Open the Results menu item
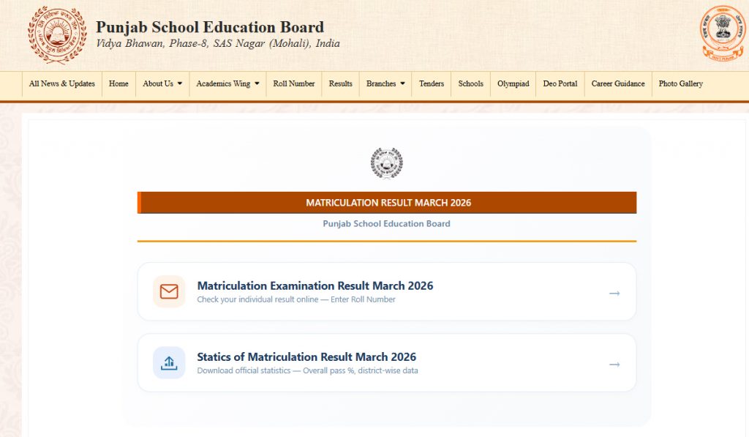 pyautogui.click(x=341, y=83)
